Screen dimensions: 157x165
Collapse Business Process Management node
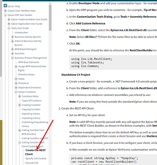13,58
